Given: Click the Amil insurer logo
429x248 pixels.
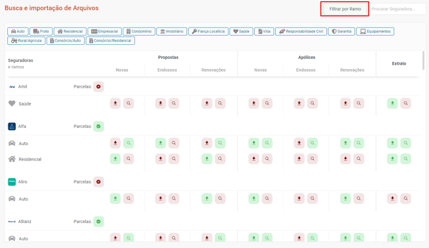Looking at the screenshot, I should click(x=12, y=86).
